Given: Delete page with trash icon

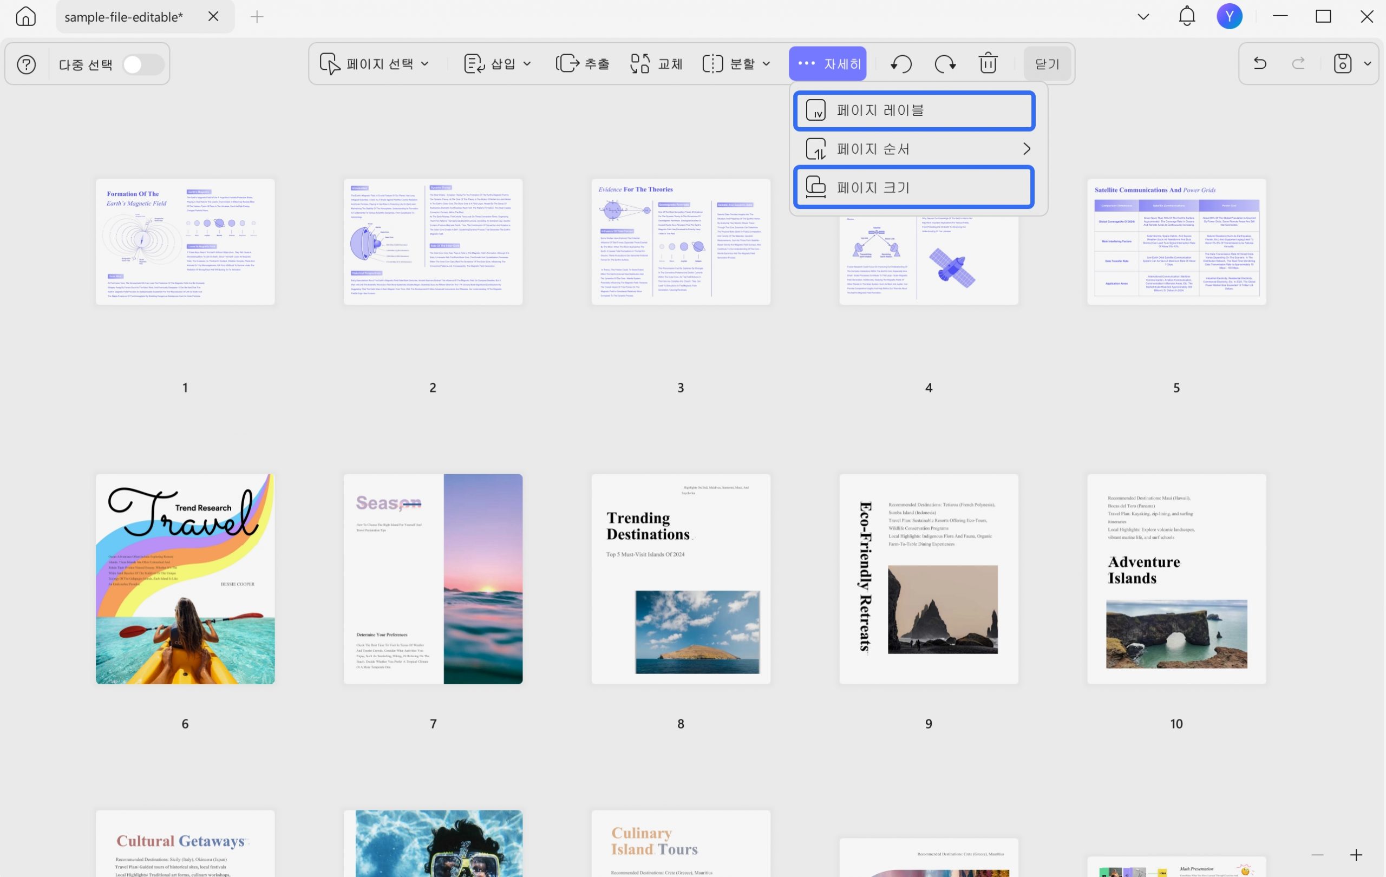Looking at the screenshot, I should [988, 63].
